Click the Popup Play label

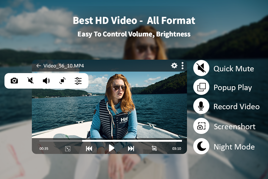(233, 88)
